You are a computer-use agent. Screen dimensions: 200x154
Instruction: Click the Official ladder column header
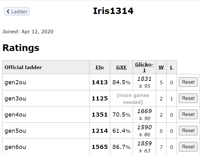(23, 67)
